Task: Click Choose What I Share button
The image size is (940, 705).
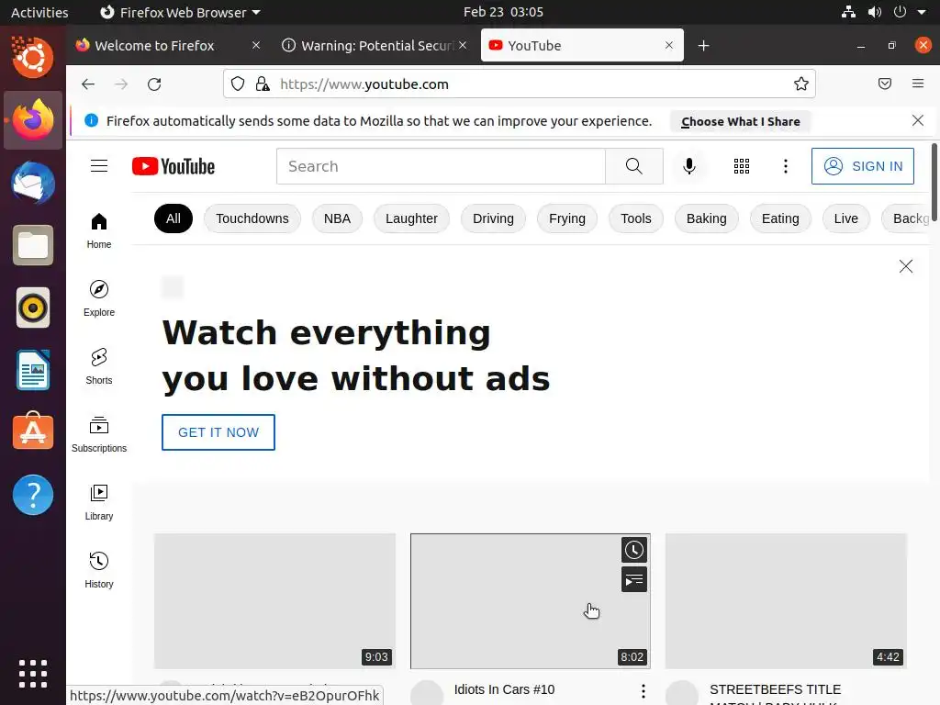Action: click(x=741, y=122)
